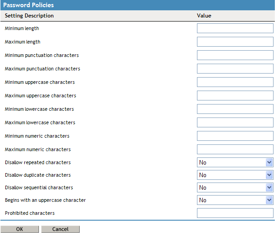278x235 pixels.
Task: Select the Maximum uppercase characters input
Action: (x=235, y=96)
